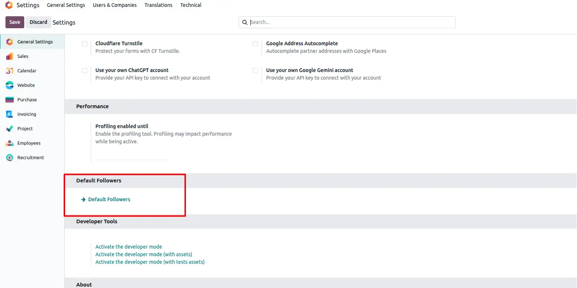Enable Google Address Autocomplete checkbox
Screen dimensions: 577x288
click(255, 44)
